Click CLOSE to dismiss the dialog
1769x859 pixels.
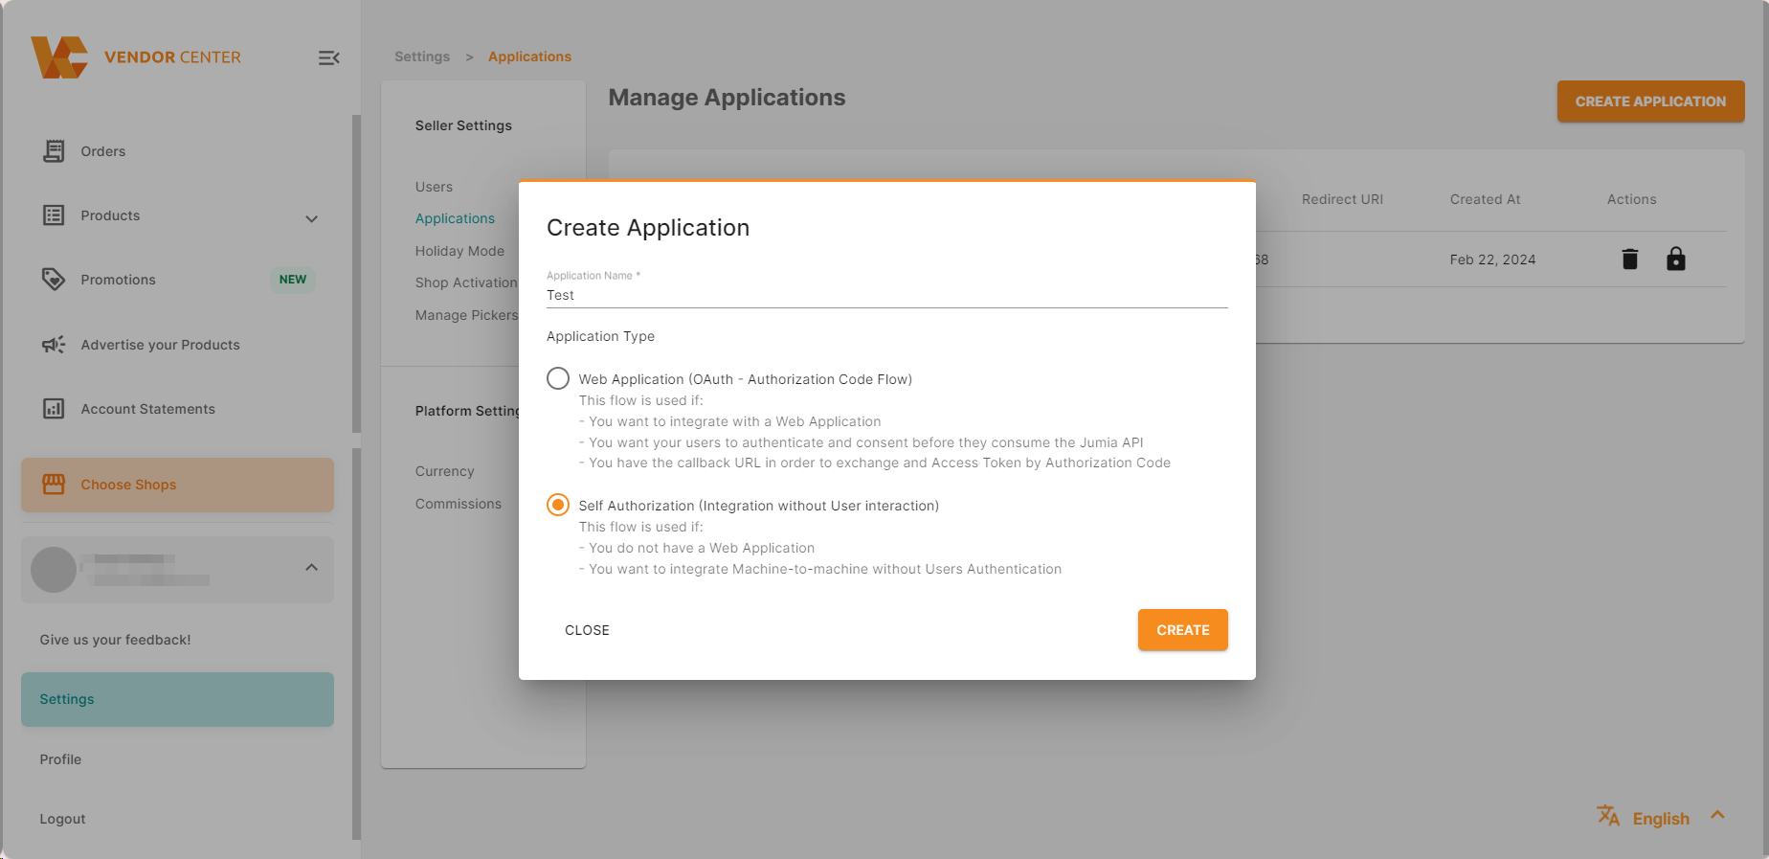coord(587,630)
